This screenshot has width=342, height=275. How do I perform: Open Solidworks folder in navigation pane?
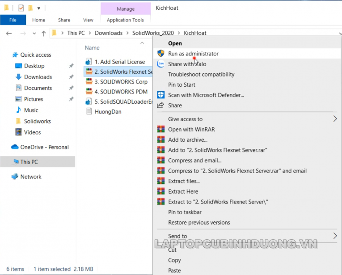coord(38,121)
